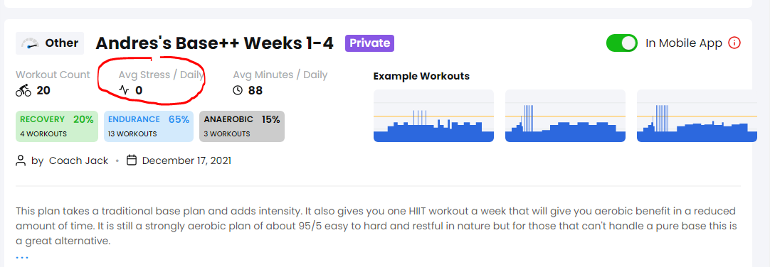
Task: Click the clock icon beside 88 minutes
Action: point(238,91)
